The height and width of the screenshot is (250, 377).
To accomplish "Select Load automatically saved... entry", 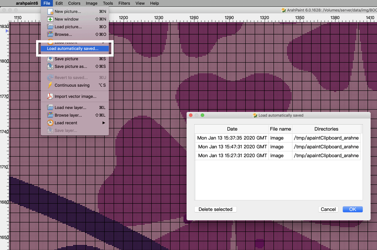I will click(75, 48).
